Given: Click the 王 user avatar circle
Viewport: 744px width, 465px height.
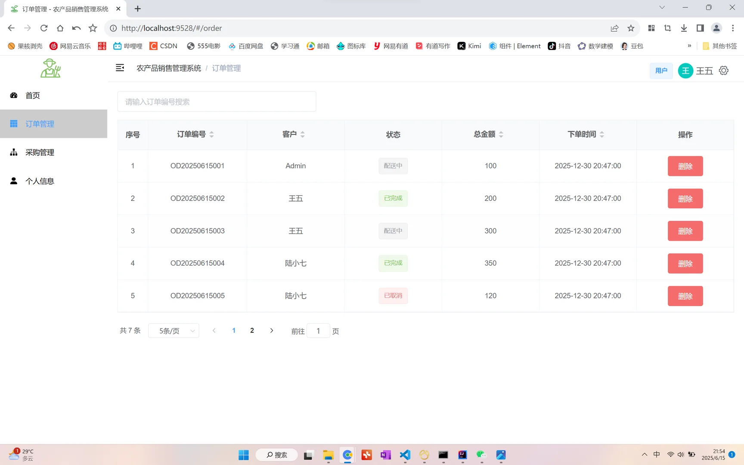Looking at the screenshot, I should coord(685,70).
